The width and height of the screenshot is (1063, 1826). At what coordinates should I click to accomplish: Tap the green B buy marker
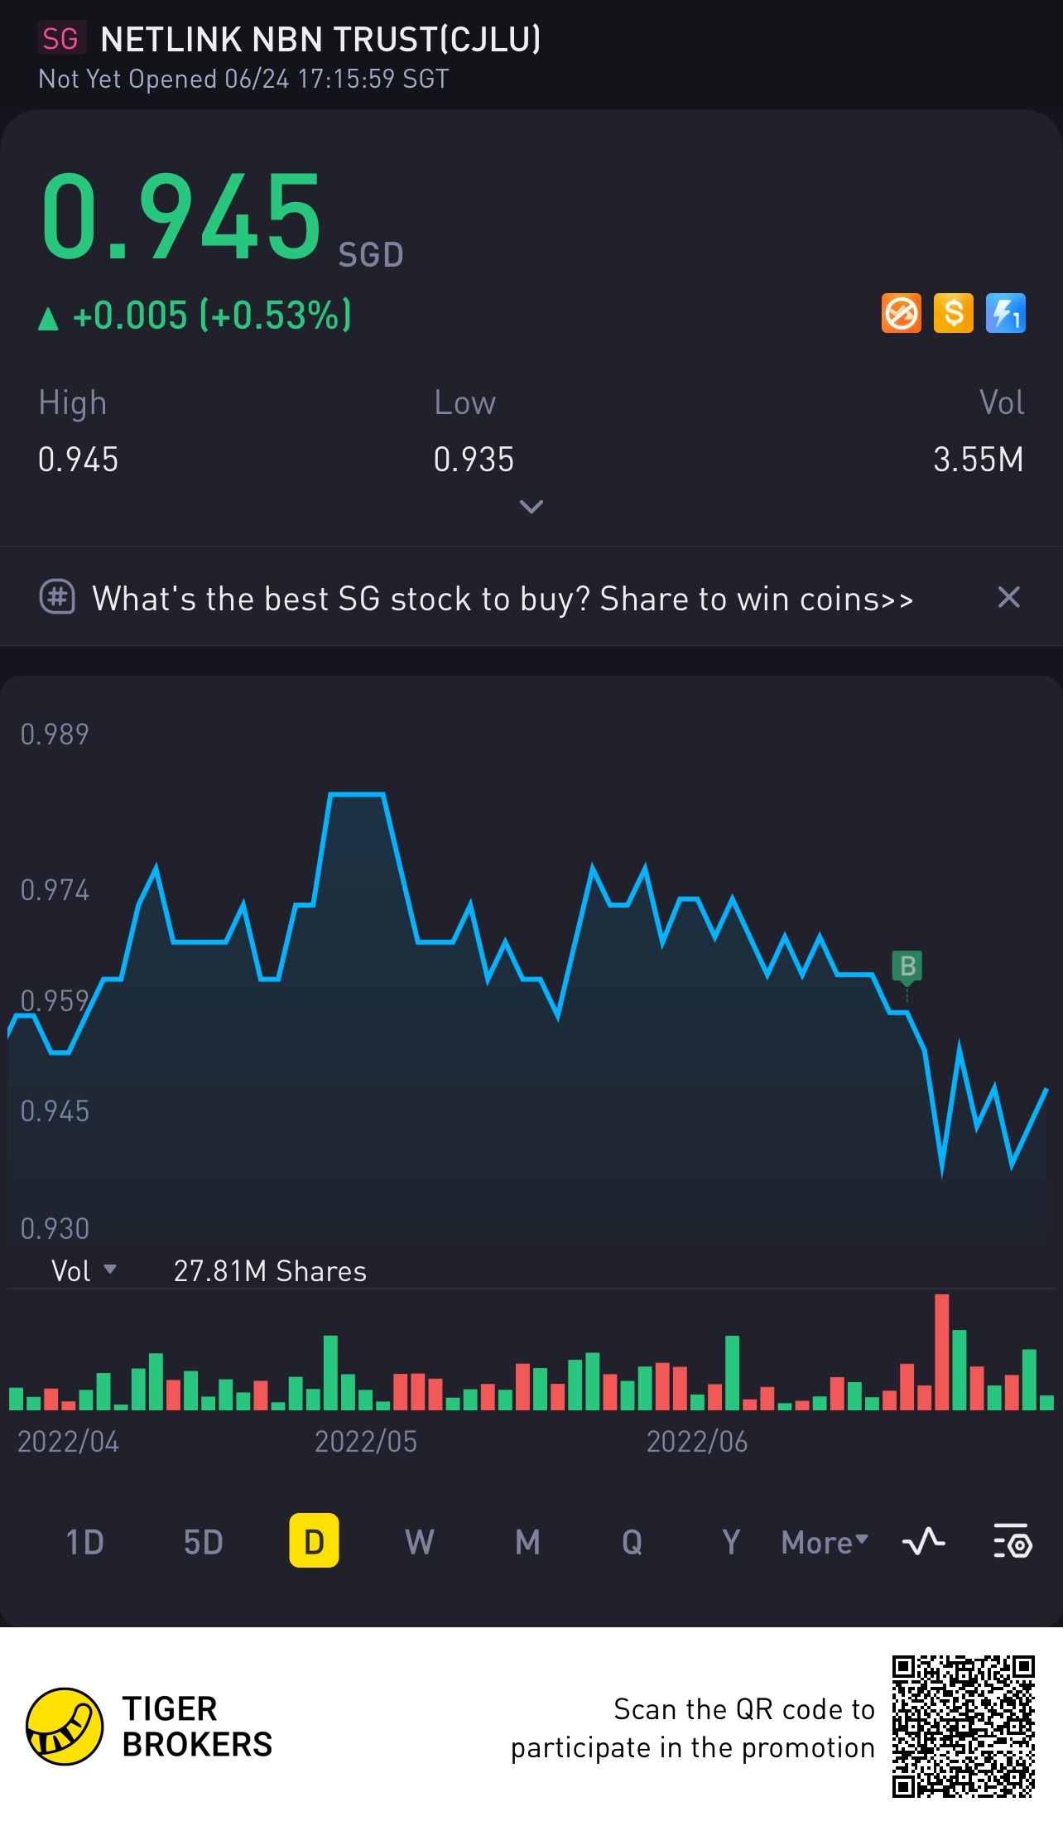click(x=907, y=966)
